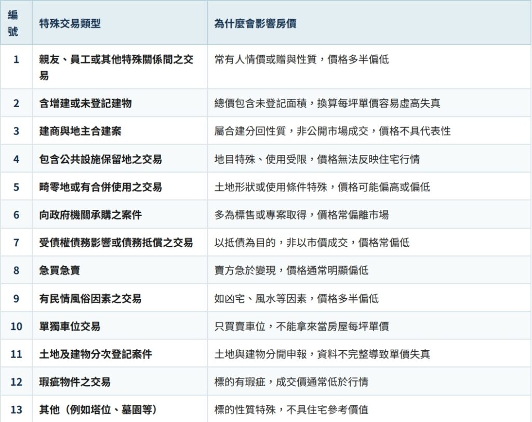Select row number 5 cell
Screen dimensions: 532x422
(x=16, y=187)
